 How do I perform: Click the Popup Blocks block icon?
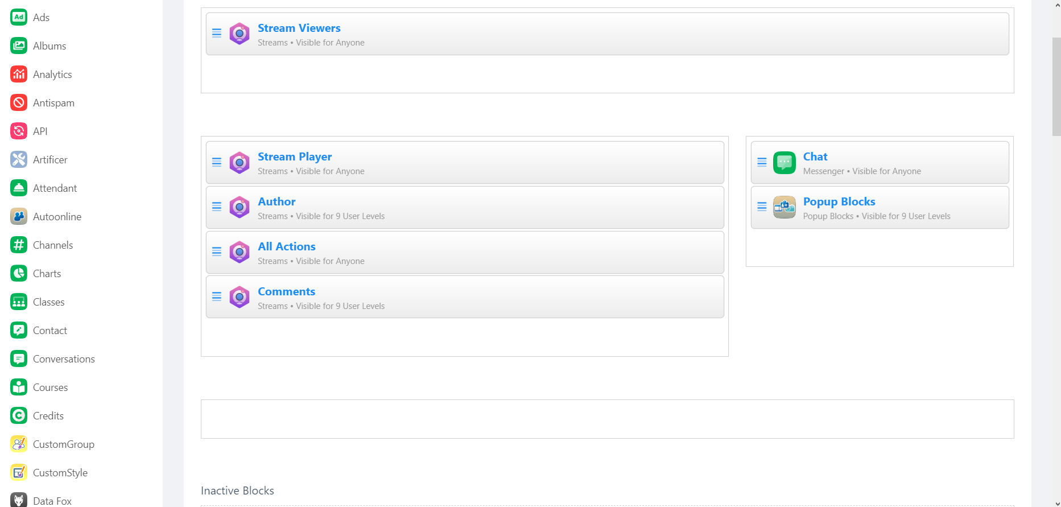[784, 208]
